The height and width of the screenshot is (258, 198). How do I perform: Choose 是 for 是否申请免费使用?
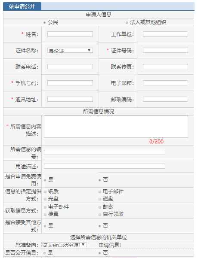point(45,180)
